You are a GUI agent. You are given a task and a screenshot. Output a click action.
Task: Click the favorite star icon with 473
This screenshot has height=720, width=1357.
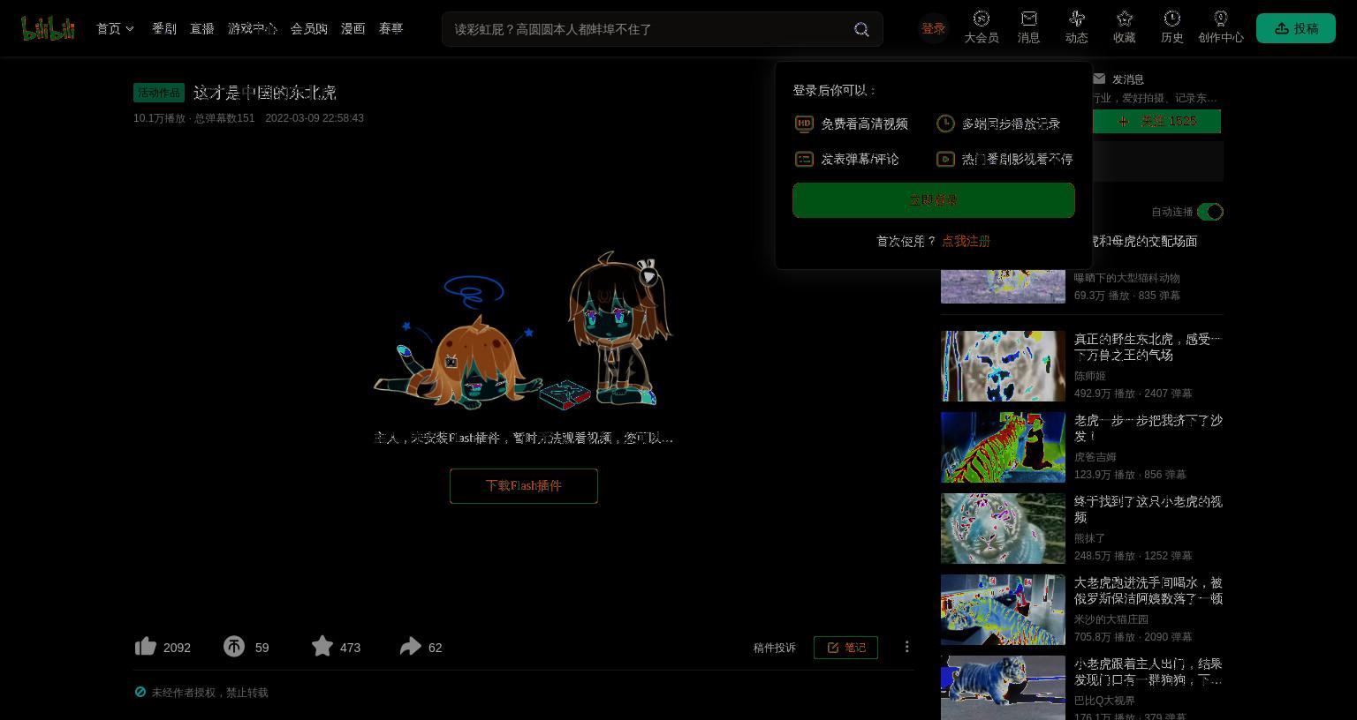(x=322, y=647)
